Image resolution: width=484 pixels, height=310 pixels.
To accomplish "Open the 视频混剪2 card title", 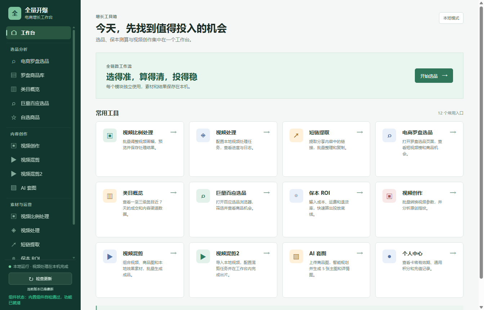I will (228, 253).
